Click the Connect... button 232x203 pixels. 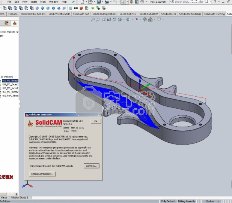(x=91, y=166)
